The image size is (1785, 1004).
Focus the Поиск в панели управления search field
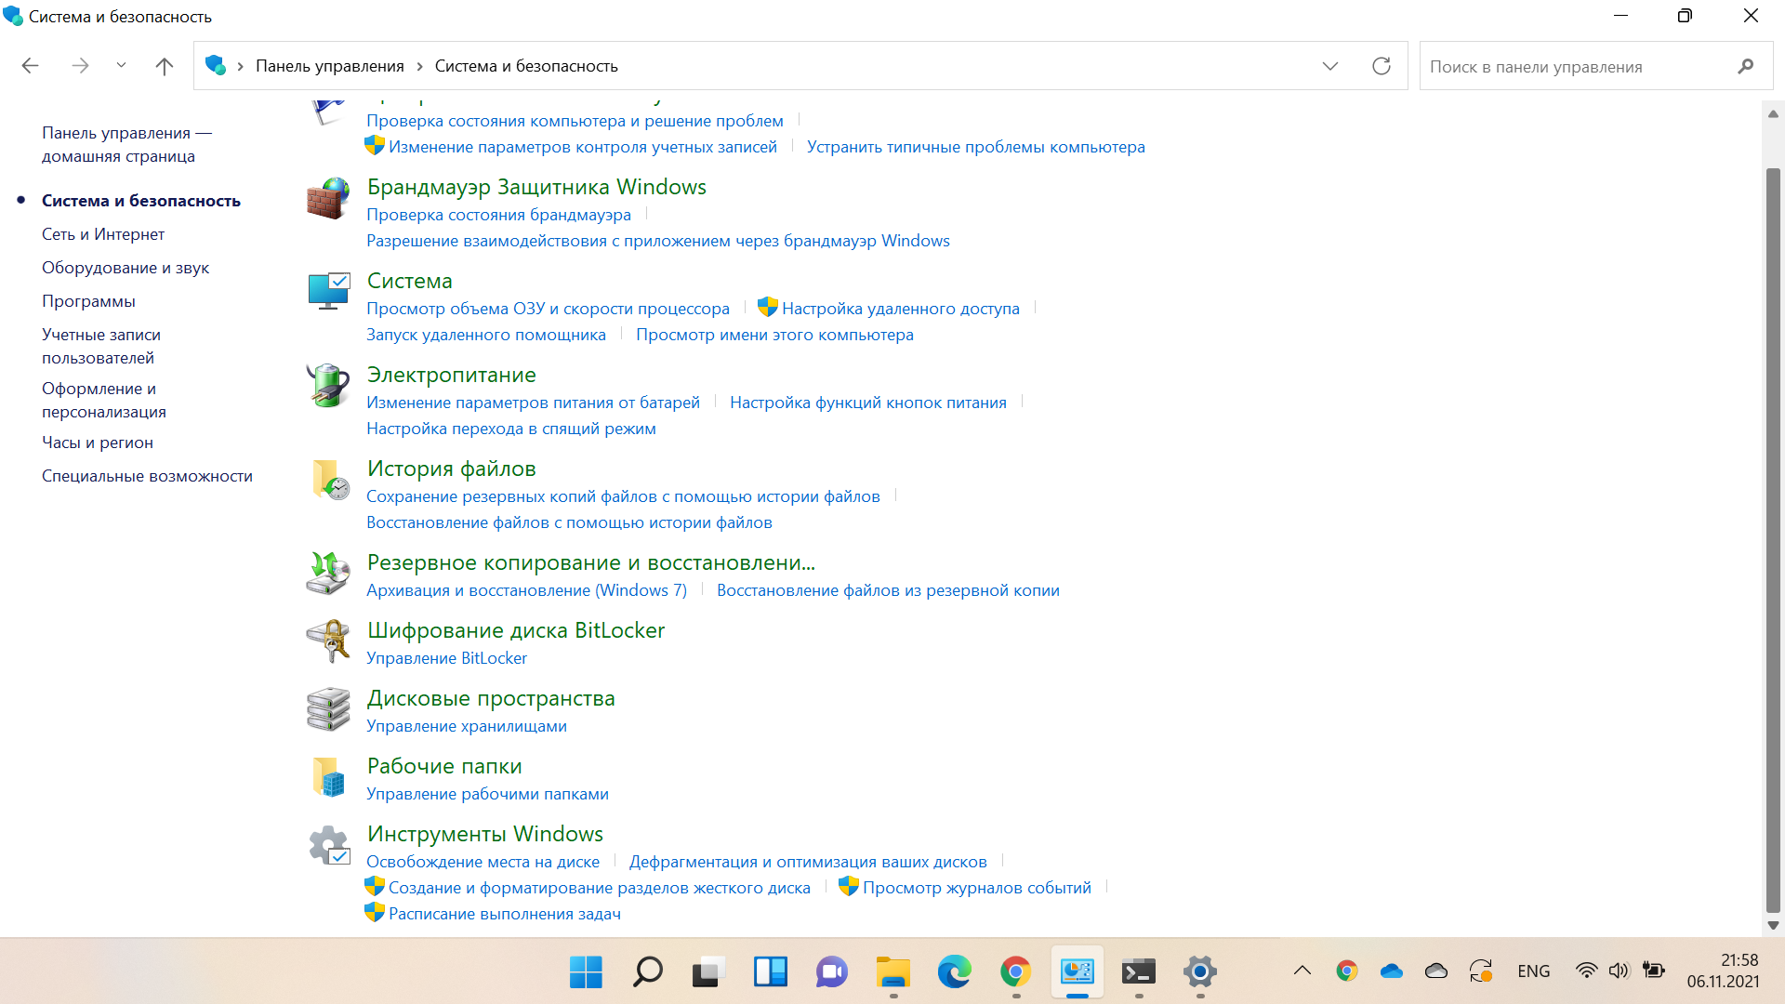click(x=1595, y=66)
